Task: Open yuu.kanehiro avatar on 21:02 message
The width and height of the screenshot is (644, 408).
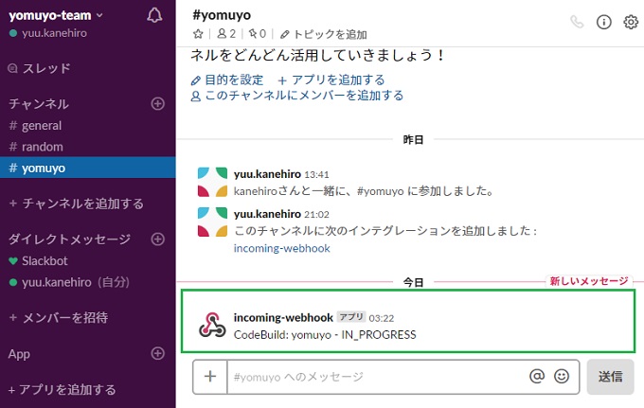Action: click(212, 222)
